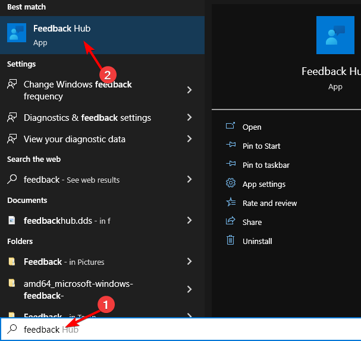
Task: Open View your diagnostic data
Action: [102, 139]
